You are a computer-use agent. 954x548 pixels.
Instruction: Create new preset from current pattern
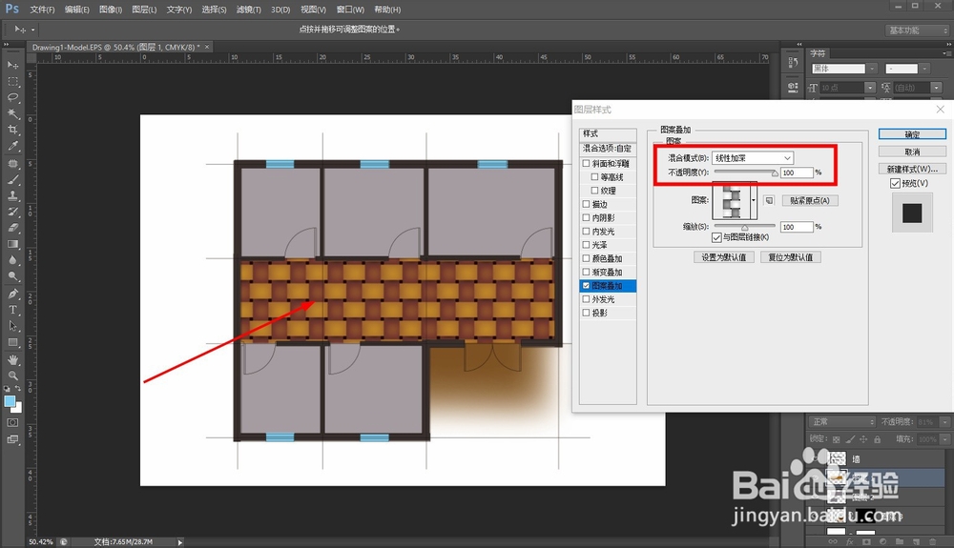[769, 200]
